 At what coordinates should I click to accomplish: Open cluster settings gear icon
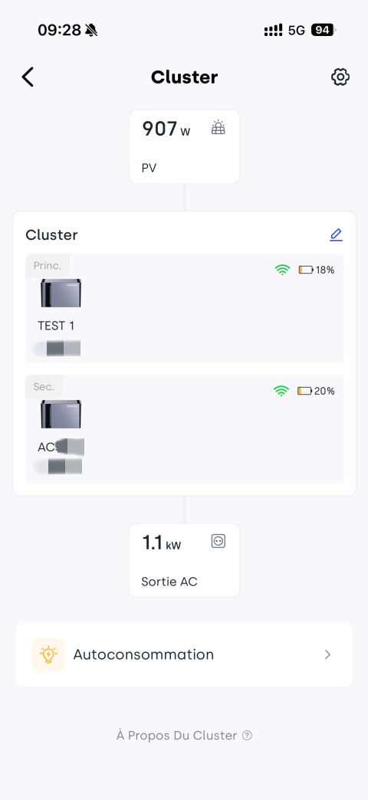point(340,77)
